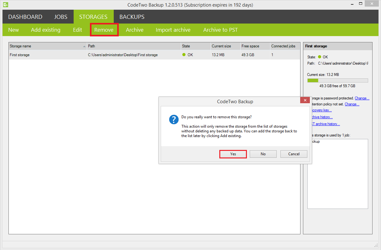Decline removal with the No button
Screen dimensions: 381x250
(x=263, y=154)
